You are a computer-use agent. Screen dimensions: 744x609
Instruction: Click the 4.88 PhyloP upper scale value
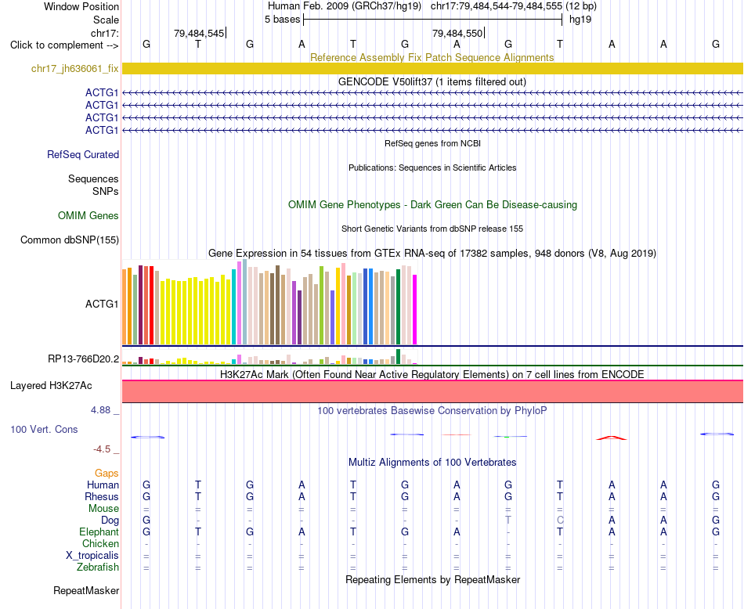[x=100, y=410]
